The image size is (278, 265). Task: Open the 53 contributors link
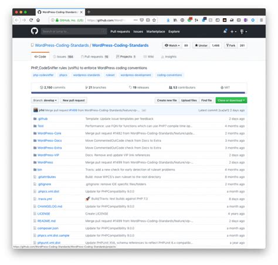[182, 87]
